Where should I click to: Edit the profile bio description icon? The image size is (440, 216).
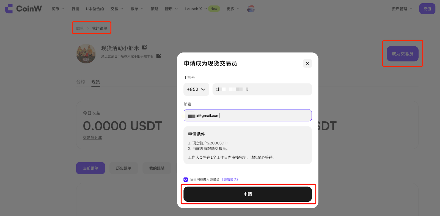tap(159, 56)
